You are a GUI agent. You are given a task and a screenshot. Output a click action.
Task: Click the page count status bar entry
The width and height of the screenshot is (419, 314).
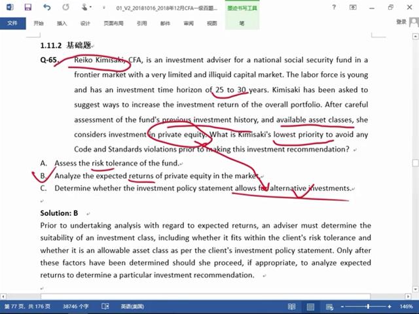27,307
